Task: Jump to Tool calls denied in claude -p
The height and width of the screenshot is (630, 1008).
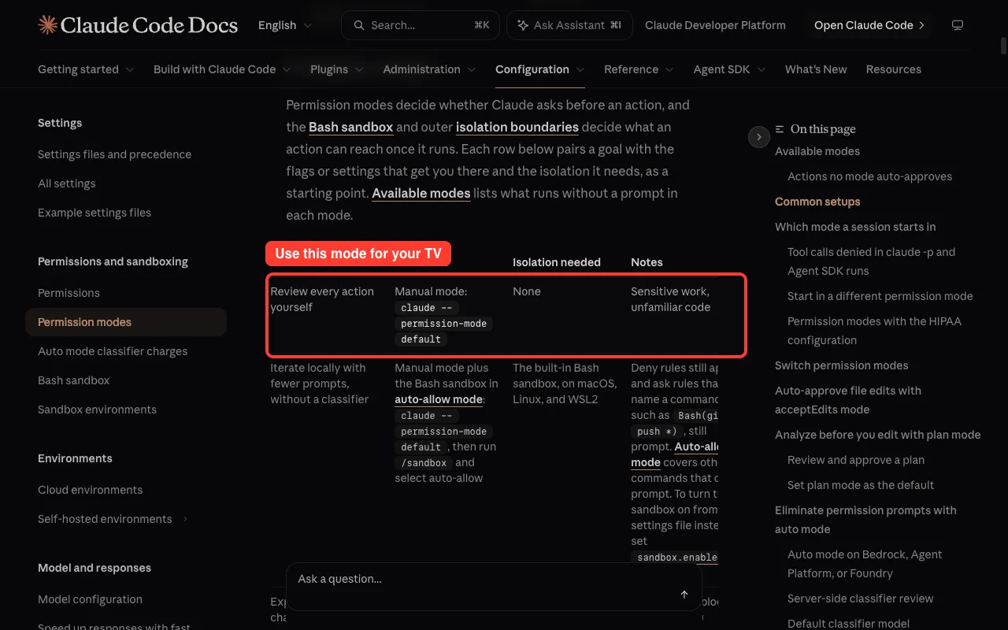Action: [x=872, y=261]
